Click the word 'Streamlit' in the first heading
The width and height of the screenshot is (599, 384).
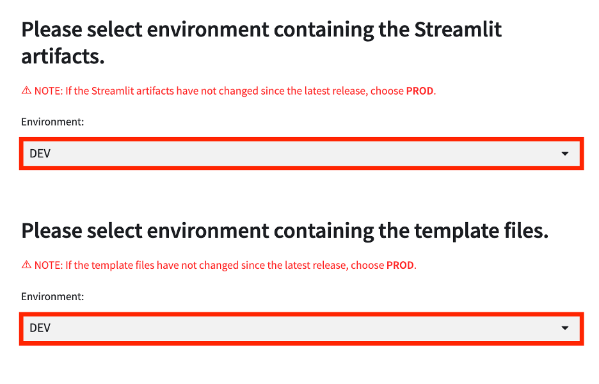point(458,29)
